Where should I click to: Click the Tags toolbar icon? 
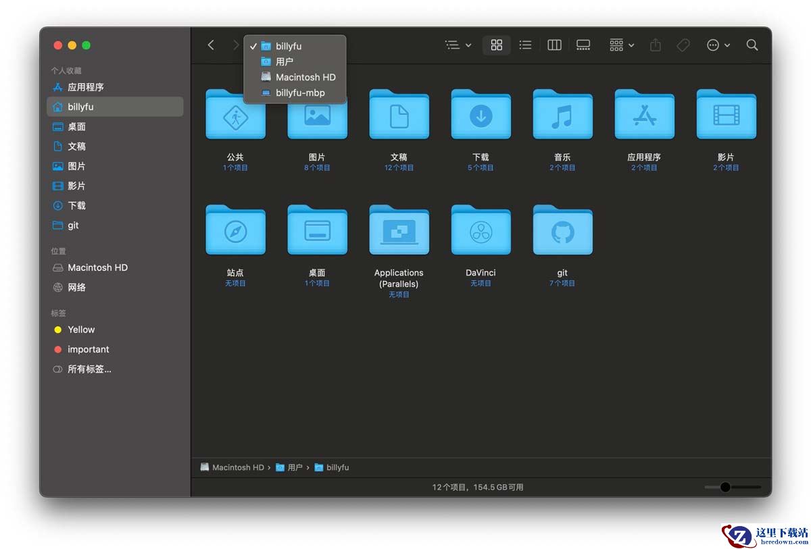coord(683,45)
